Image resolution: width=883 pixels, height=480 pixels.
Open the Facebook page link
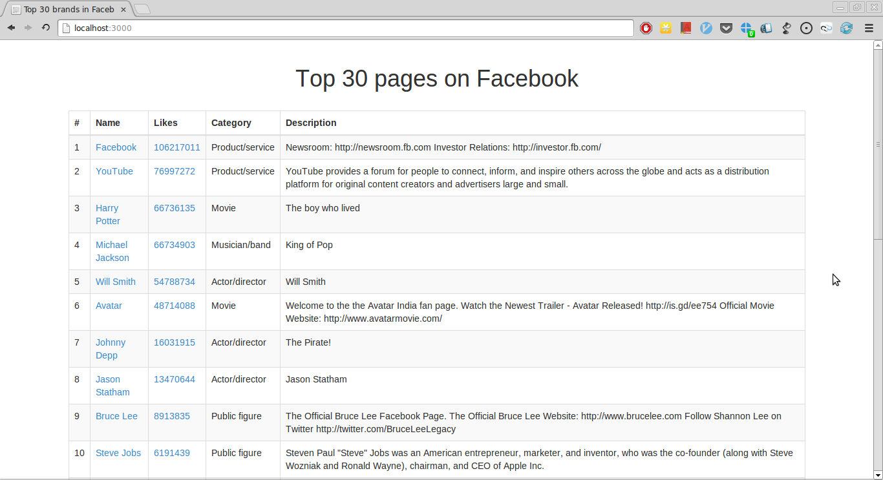[116, 147]
